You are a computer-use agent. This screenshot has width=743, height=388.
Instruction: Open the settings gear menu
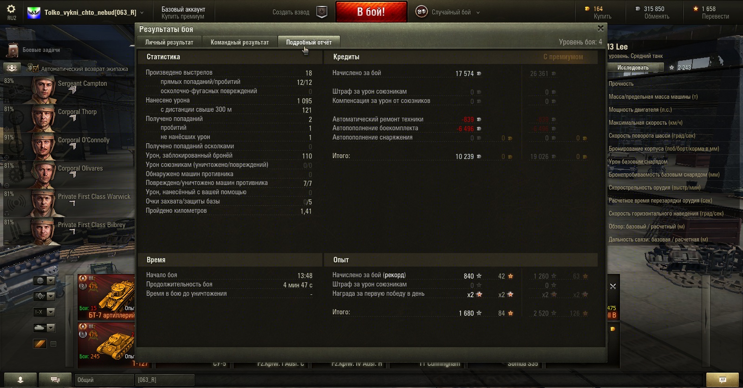(x=11, y=9)
